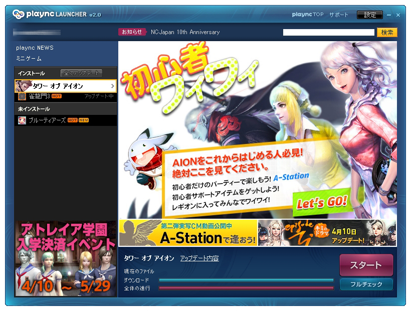Select the 雀龍門3 game icon
411x311 pixels.
[22, 96]
